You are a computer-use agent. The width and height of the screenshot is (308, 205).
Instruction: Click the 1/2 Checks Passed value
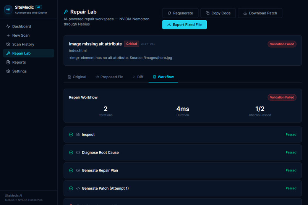(x=260, y=109)
